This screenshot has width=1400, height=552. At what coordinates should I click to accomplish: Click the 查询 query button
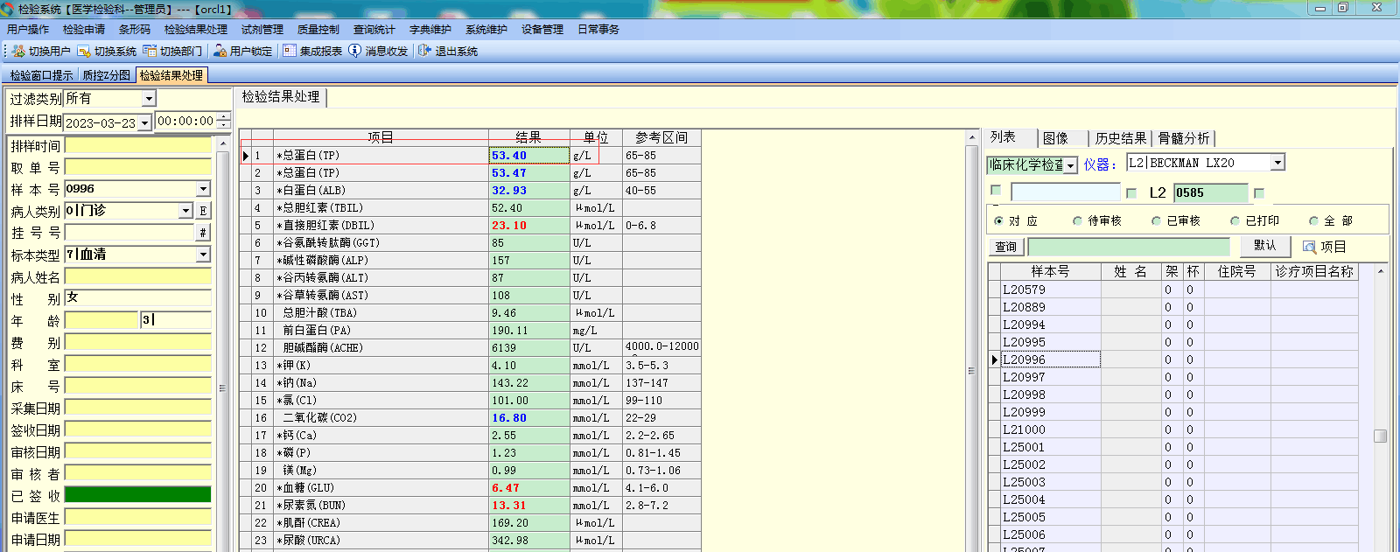pyautogui.click(x=1006, y=247)
